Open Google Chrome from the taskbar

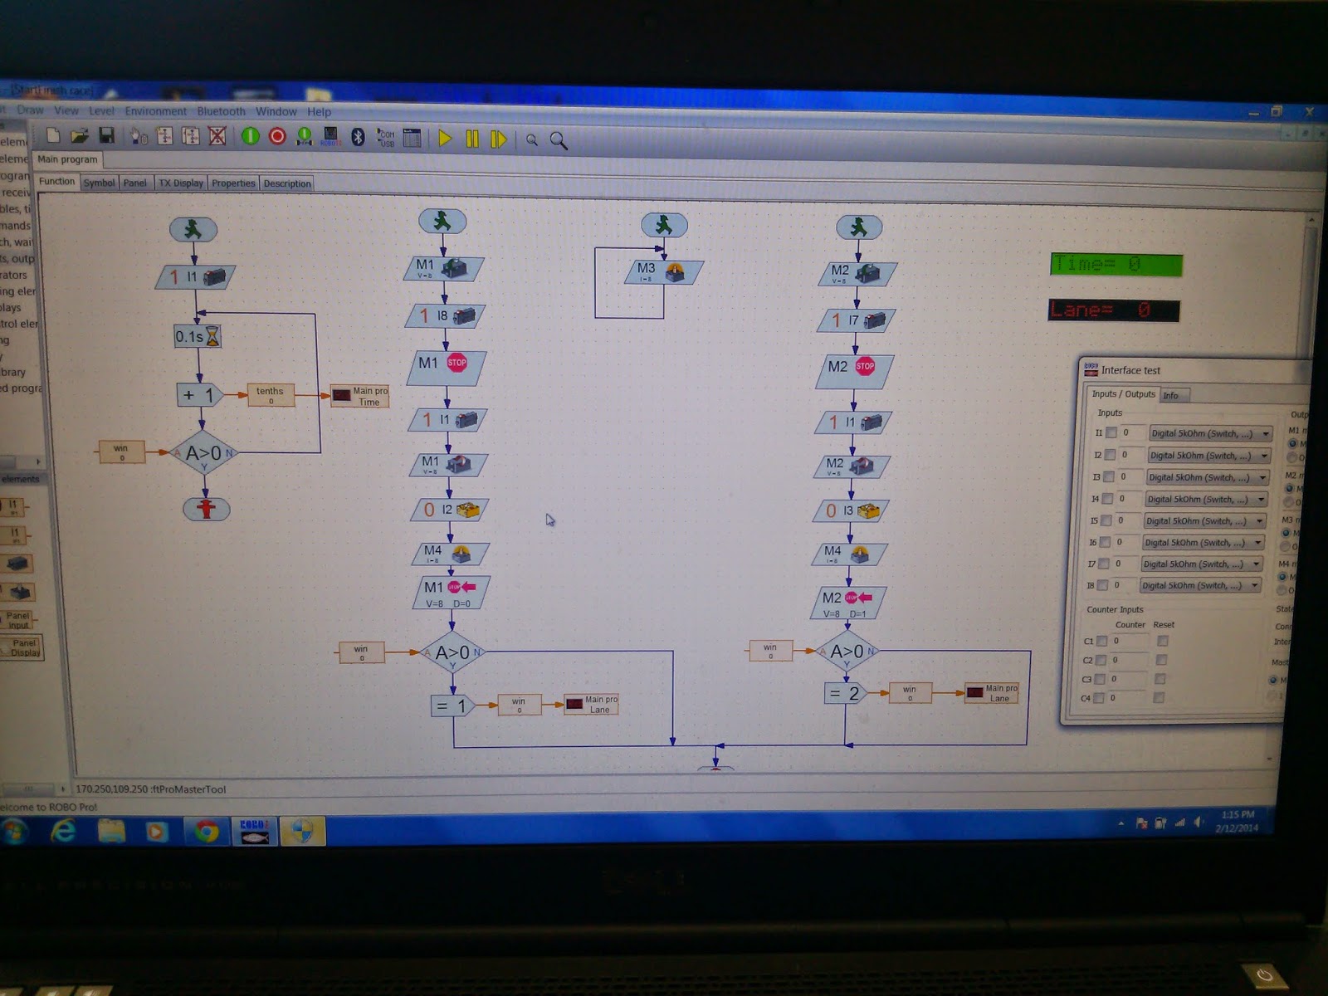207,831
